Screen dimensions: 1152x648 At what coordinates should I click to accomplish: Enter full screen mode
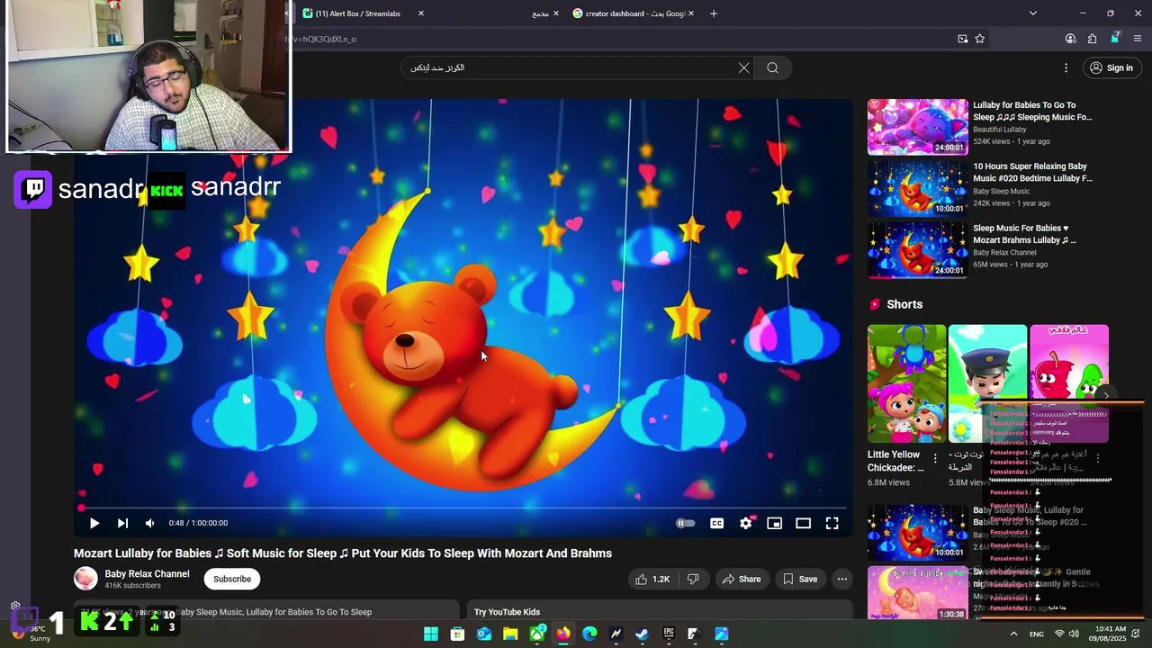[832, 523]
